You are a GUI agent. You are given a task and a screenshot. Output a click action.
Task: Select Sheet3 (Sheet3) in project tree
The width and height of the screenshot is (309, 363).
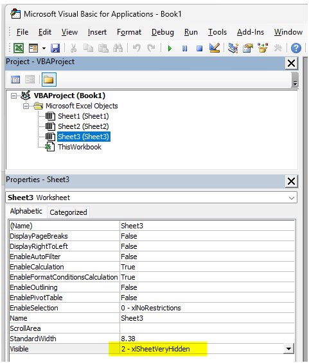[x=84, y=137]
